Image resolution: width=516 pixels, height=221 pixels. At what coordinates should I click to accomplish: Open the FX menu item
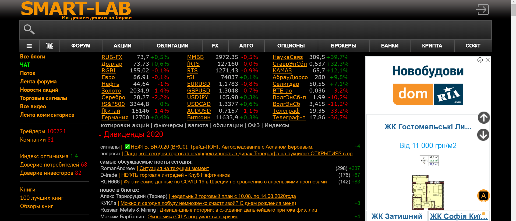pyautogui.click(x=215, y=46)
